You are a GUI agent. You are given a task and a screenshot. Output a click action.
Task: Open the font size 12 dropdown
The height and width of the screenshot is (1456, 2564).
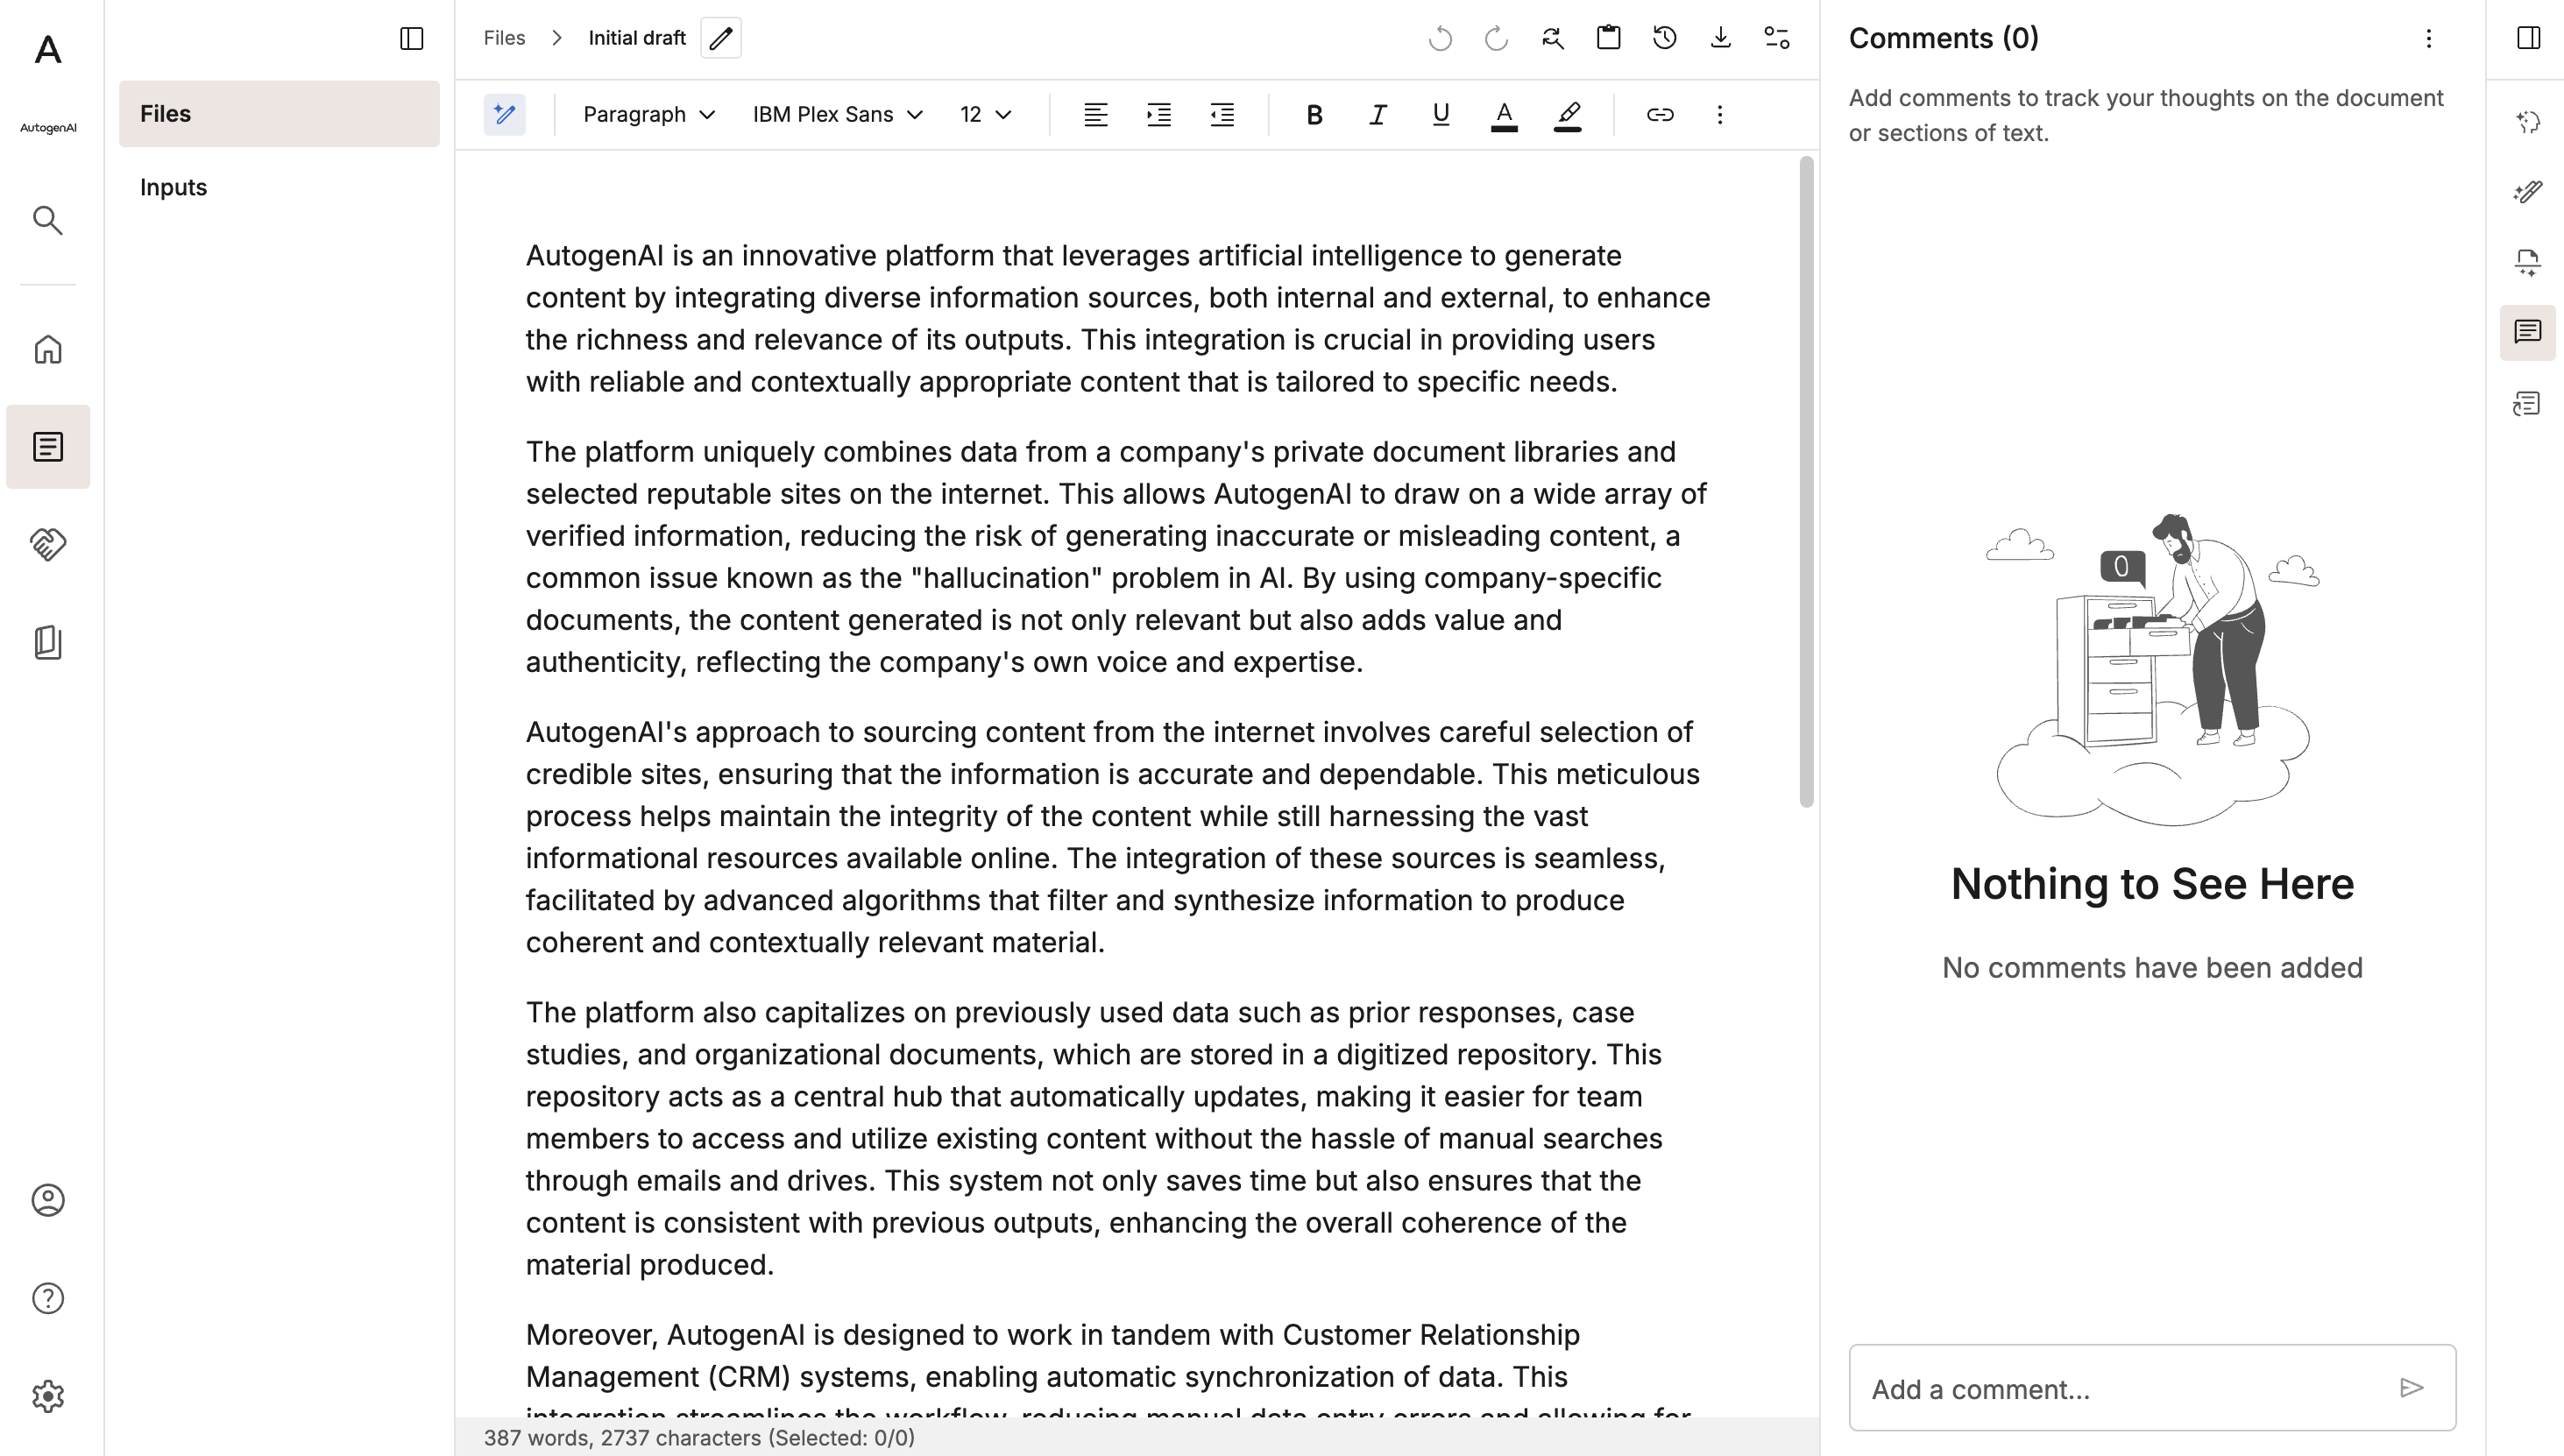click(986, 114)
